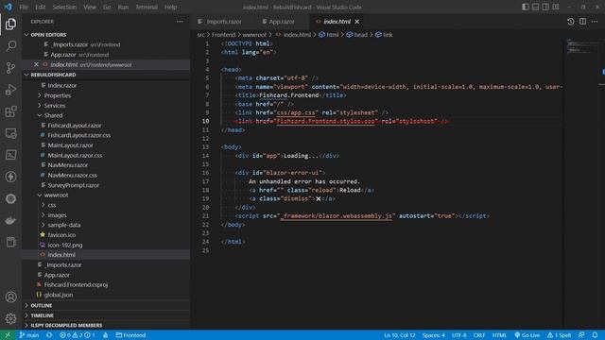Click the UTF-8 encoding indicator
Screen dimensions: 605x340
[458, 335]
